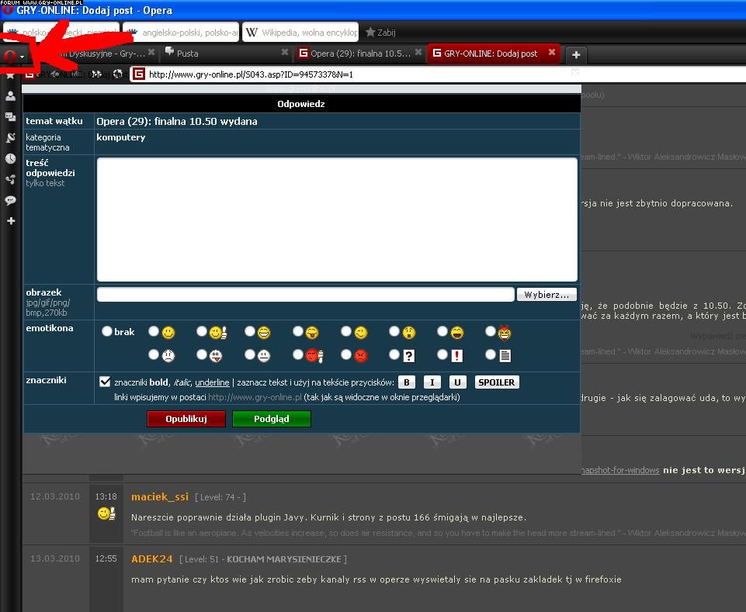
Task: Click the 'Zabij' bookmark bar item
Action: tap(380, 33)
